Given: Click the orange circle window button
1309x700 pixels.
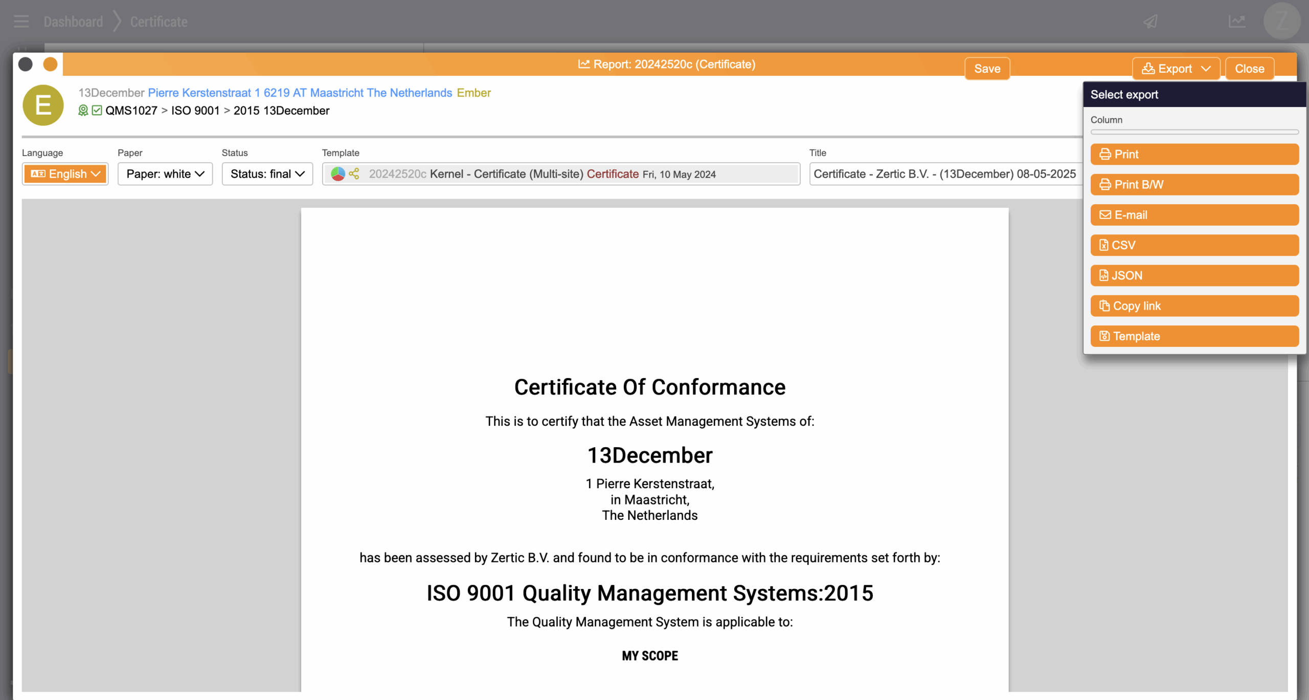Looking at the screenshot, I should click(x=50, y=64).
